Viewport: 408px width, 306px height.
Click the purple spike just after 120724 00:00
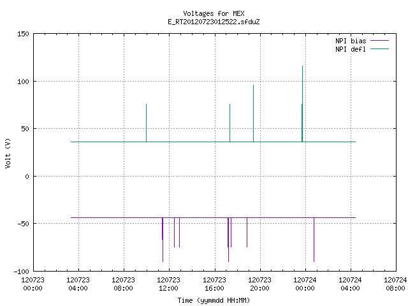click(314, 240)
